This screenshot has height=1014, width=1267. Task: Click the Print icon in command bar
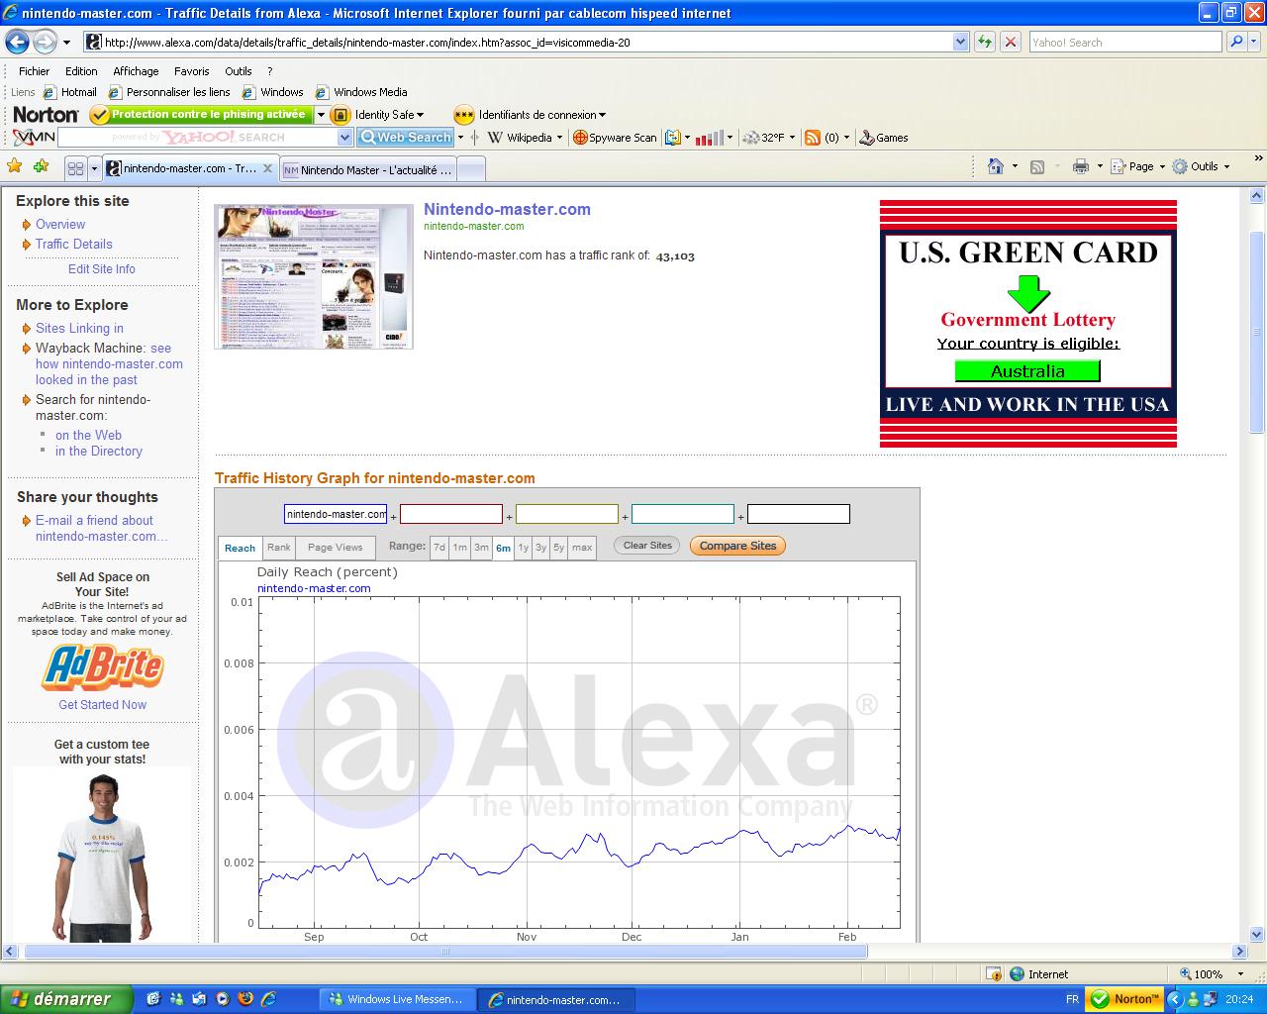[x=1081, y=166]
